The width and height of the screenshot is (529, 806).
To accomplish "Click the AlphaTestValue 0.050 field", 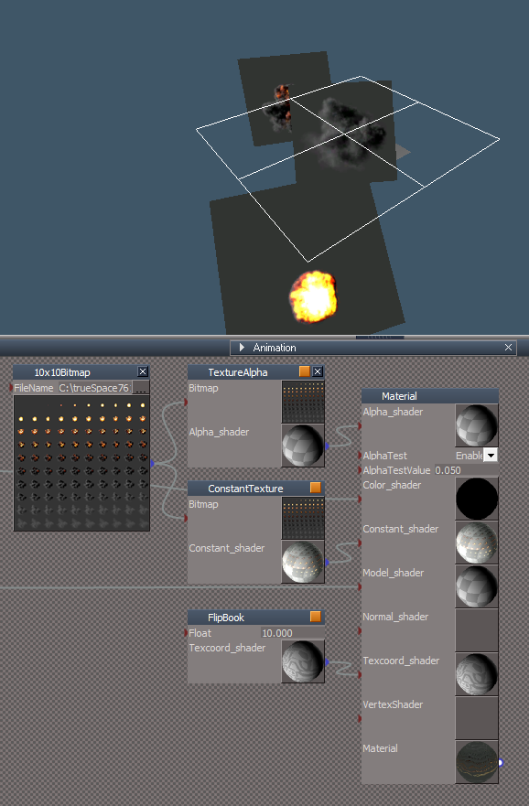I will [466, 470].
